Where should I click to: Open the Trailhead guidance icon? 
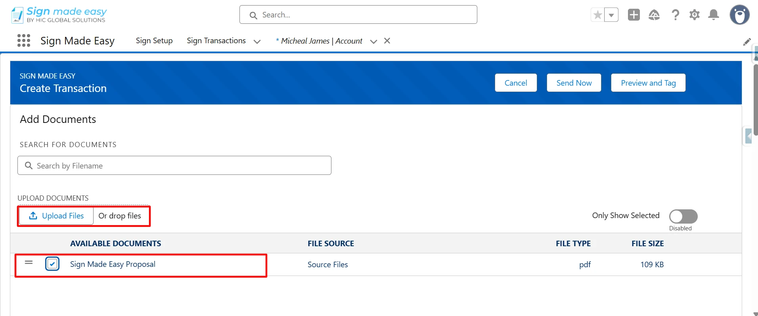click(654, 15)
